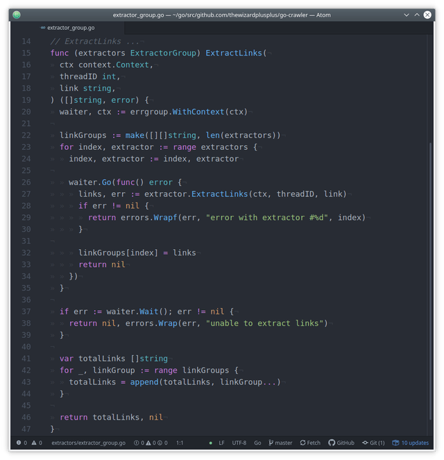Click the editor vertical scrollbar
Viewport: 444px width, 460px height.
pyautogui.click(x=430, y=281)
